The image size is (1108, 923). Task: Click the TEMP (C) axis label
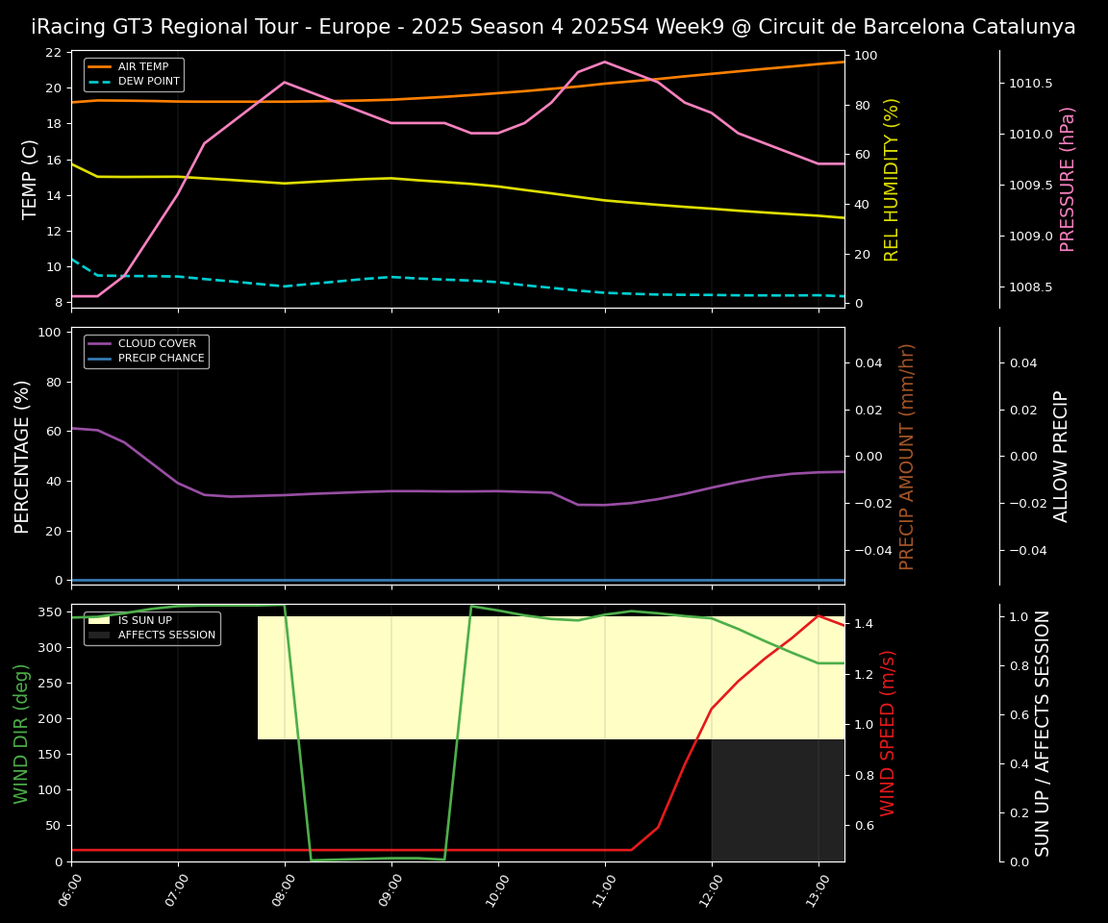pyautogui.click(x=31, y=179)
